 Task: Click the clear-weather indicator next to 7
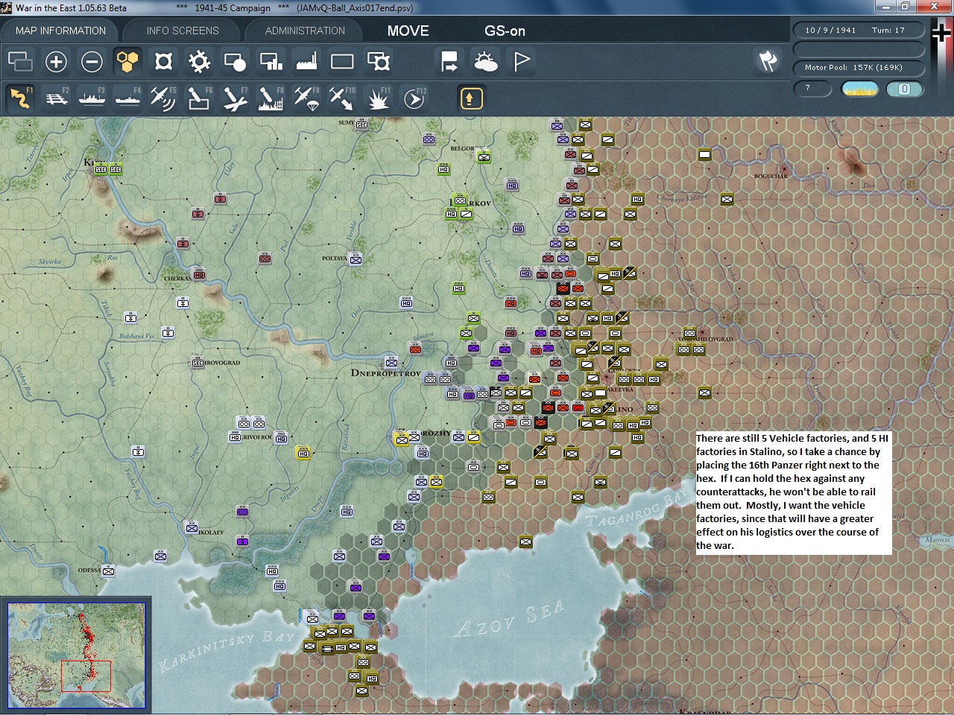[x=859, y=89]
